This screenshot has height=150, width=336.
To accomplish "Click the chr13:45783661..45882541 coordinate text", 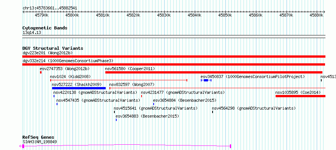I will 50,8.
